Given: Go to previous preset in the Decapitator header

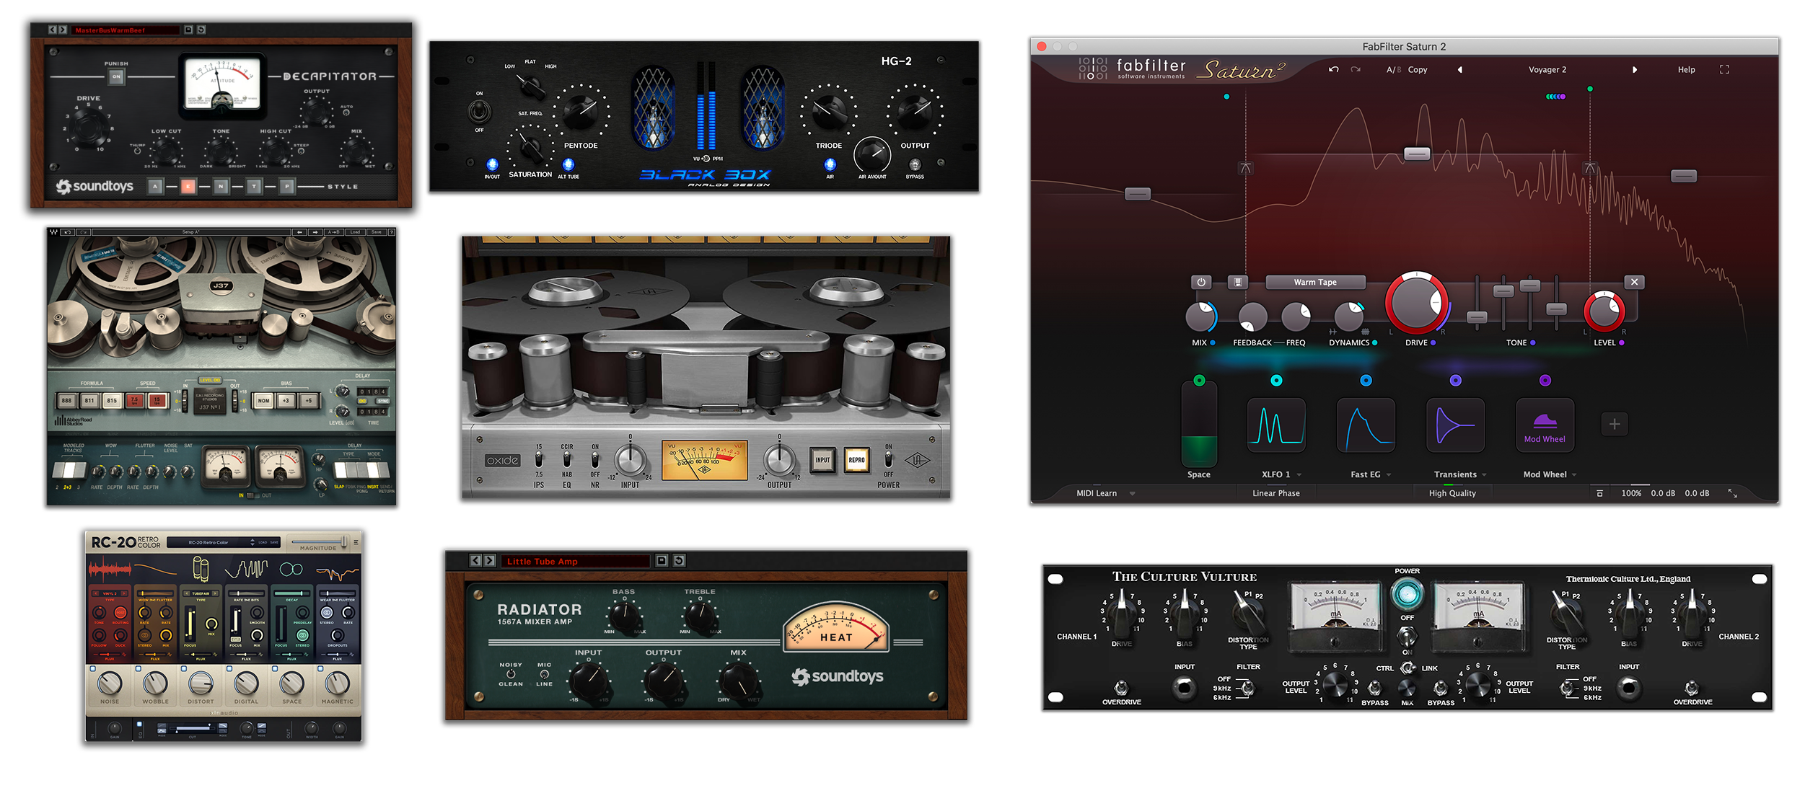Looking at the screenshot, I should click(53, 30).
